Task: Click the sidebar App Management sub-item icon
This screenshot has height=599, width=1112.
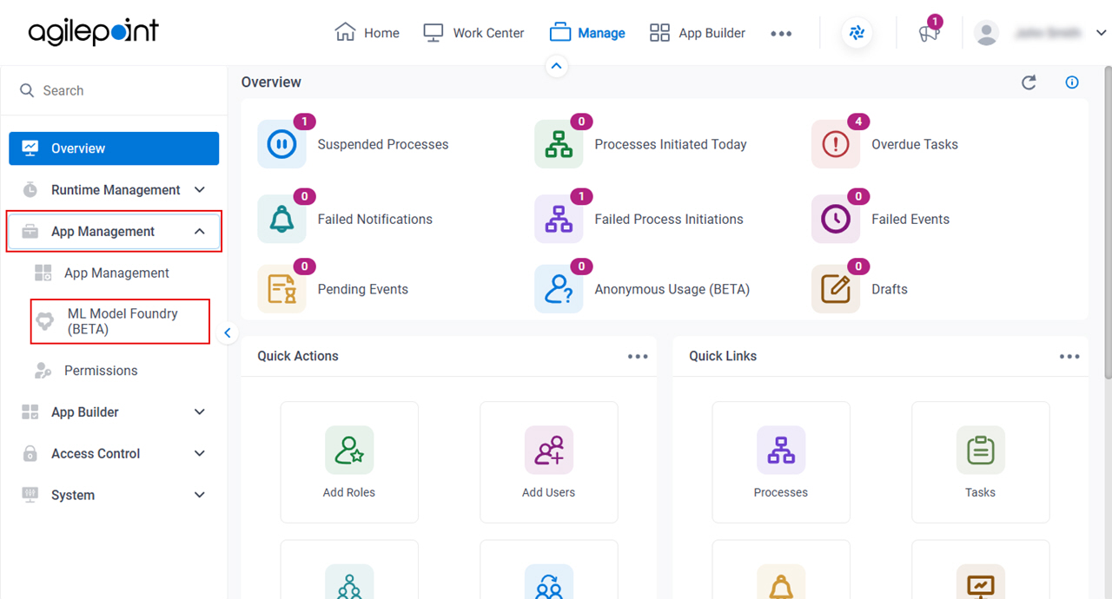Action: [43, 273]
